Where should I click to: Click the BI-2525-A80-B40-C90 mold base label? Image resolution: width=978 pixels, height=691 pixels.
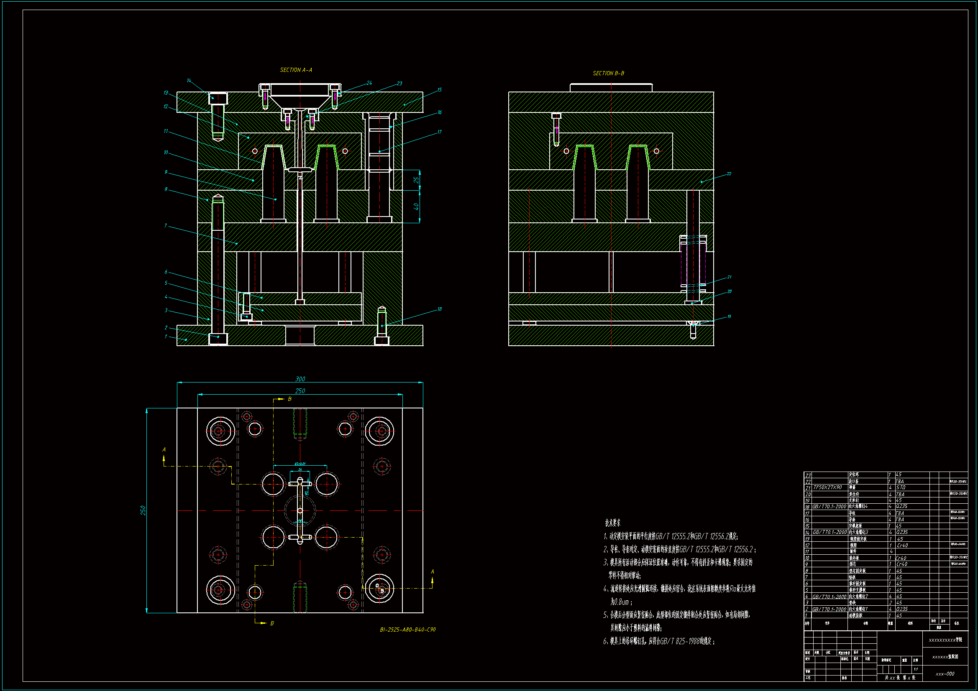point(408,629)
